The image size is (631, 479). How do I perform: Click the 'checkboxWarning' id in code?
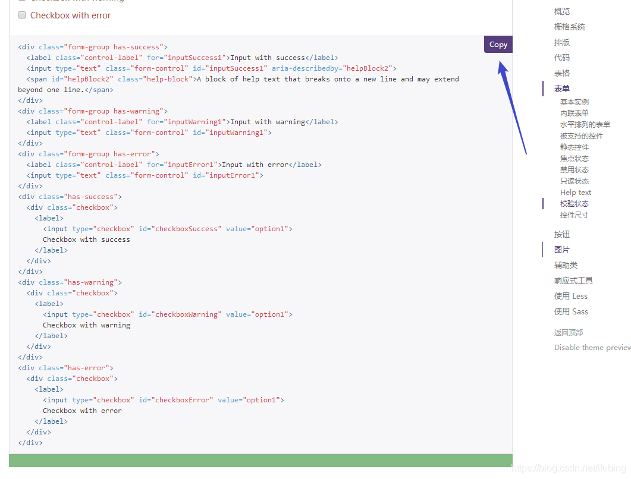186,314
